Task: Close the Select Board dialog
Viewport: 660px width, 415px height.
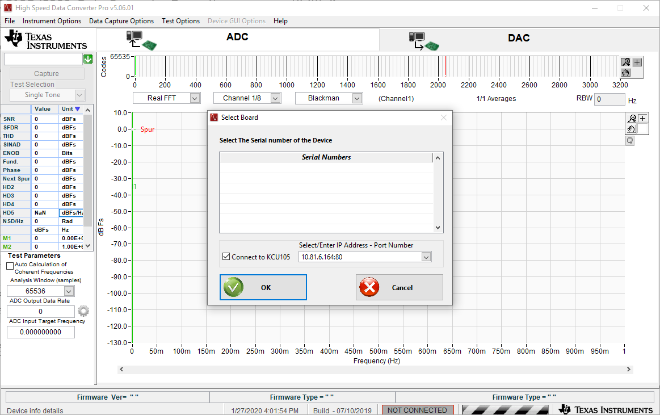Action: 444,118
